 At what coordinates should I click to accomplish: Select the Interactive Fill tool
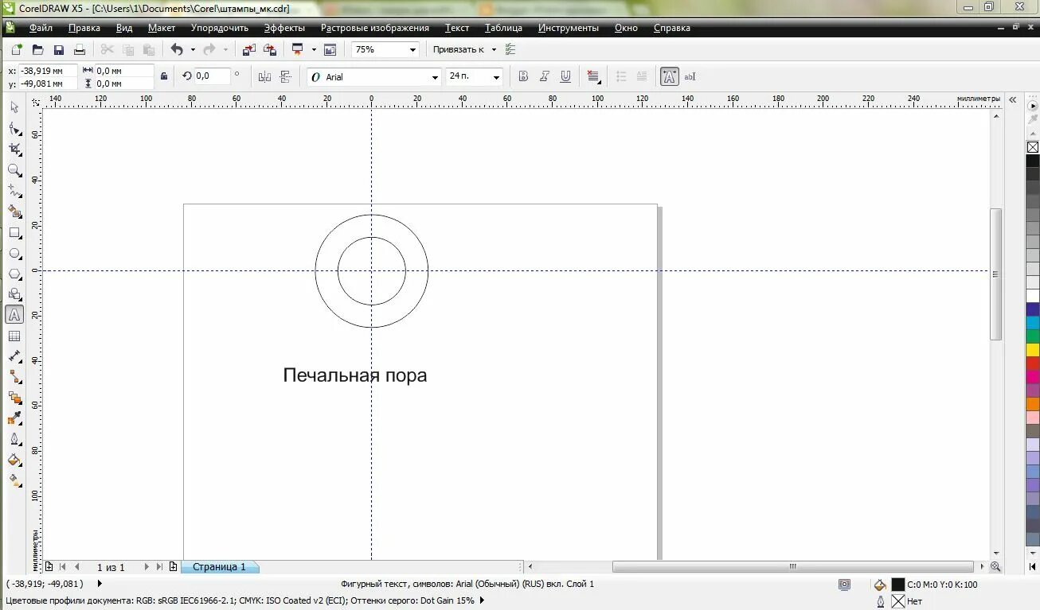coord(14,480)
